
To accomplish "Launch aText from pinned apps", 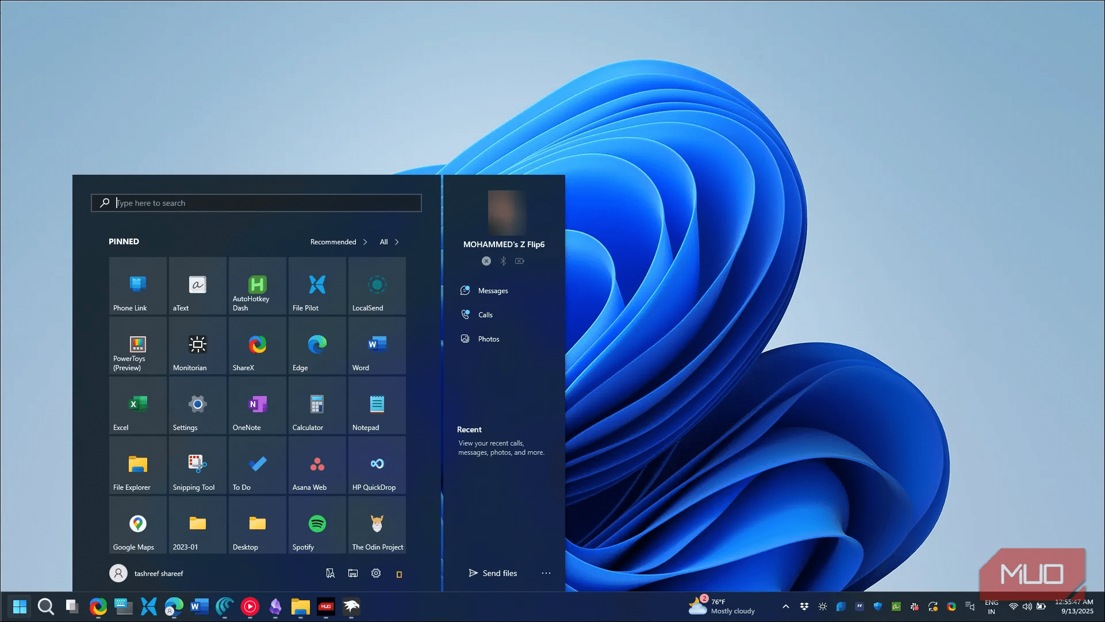I will [x=198, y=286].
